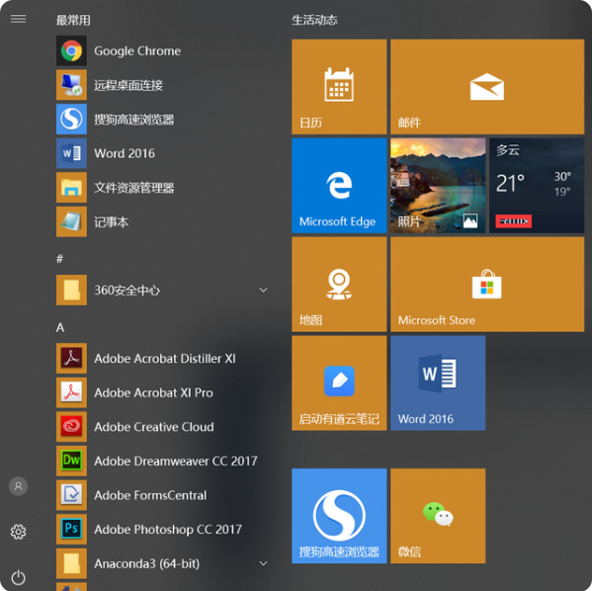The image size is (592, 591).
Task: Expand the Anaconda3 (64-bit) folder chevron
Action: coord(264,563)
